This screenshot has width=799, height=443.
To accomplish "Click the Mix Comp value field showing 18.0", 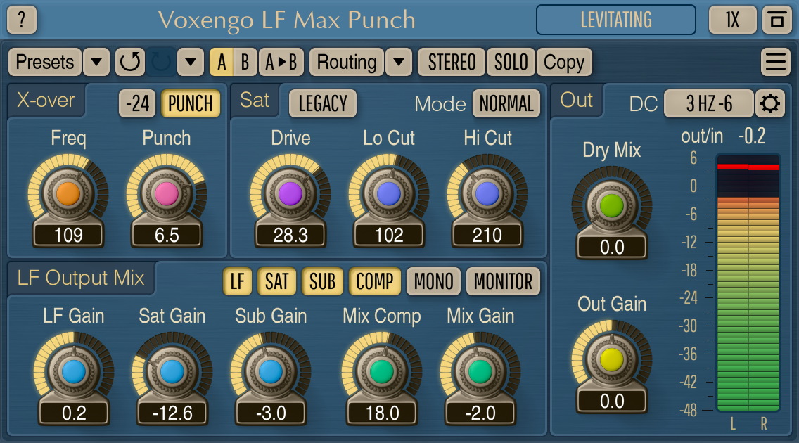I will [x=382, y=413].
